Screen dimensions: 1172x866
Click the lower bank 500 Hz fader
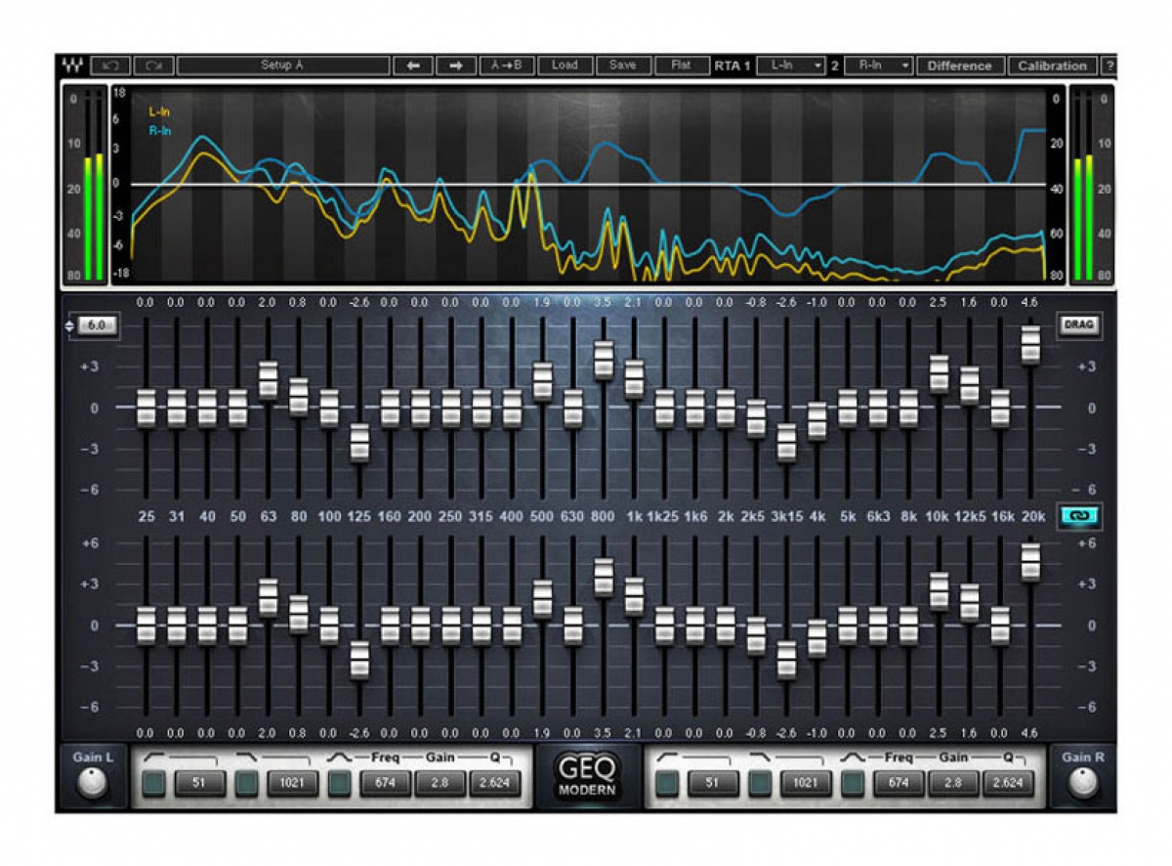[543, 599]
